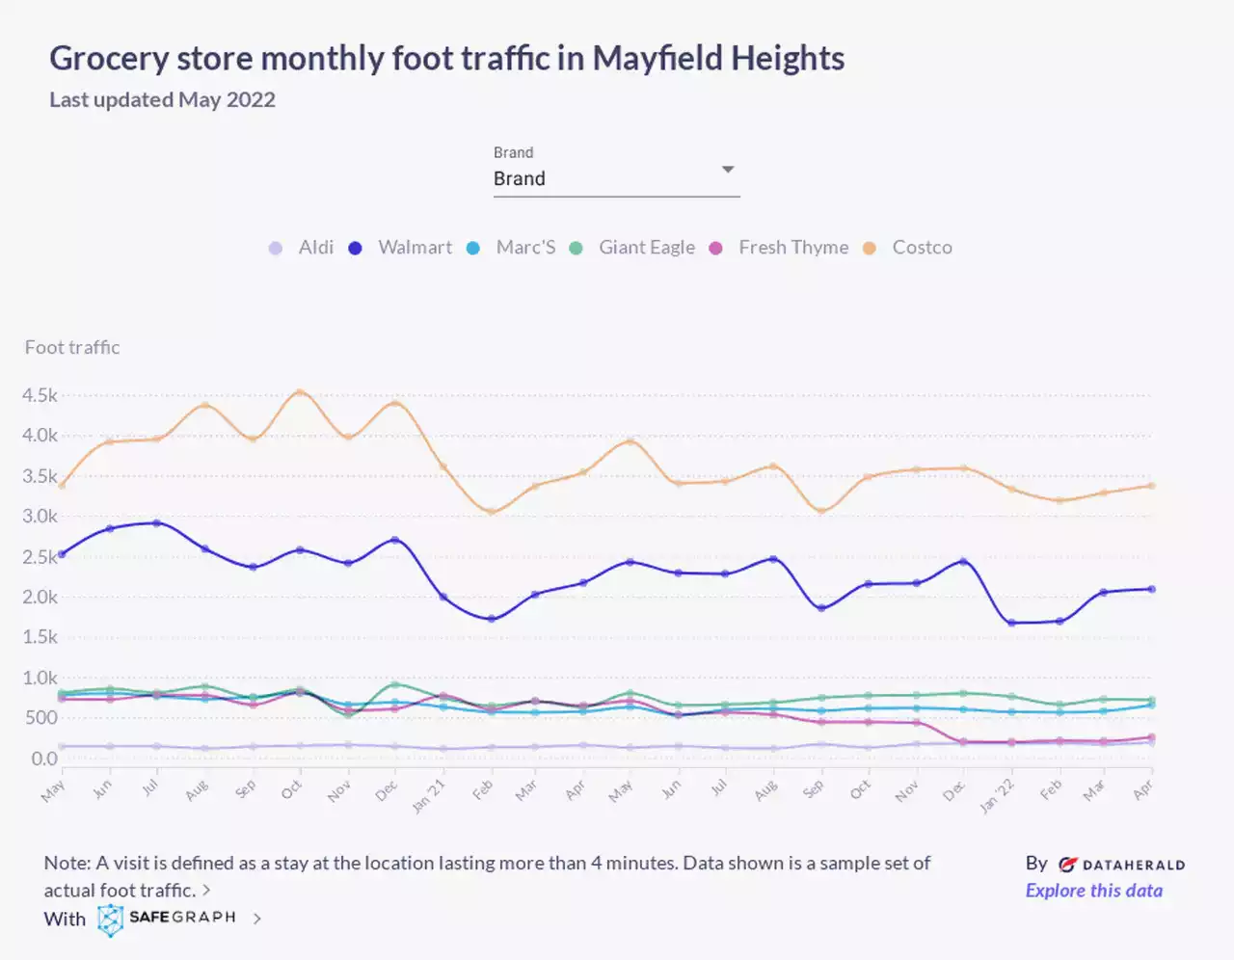Select Walmart data point at Jan '22
Viewport: 1234px width, 960px height.
pos(1011,623)
